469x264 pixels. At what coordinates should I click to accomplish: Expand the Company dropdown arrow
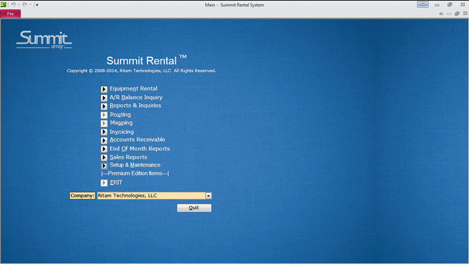pyautogui.click(x=208, y=196)
